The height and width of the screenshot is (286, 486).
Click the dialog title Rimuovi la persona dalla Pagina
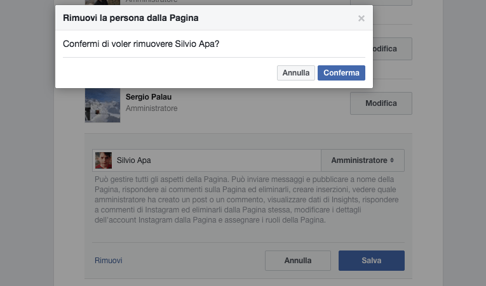point(130,18)
